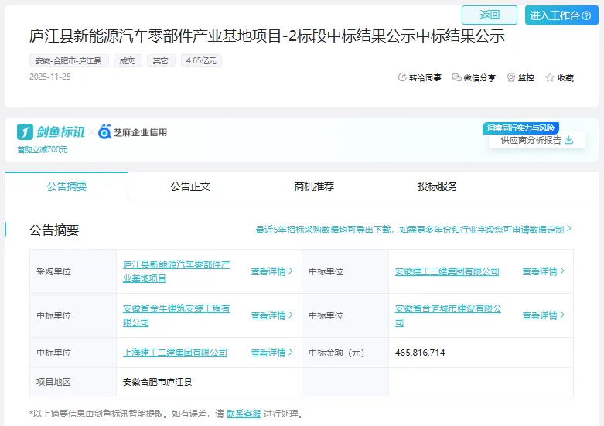The height and width of the screenshot is (426, 604).
Task: Expand 查看详情 for 庐江县新能源汽车零部件产业基地项目
Action: tap(272, 271)
